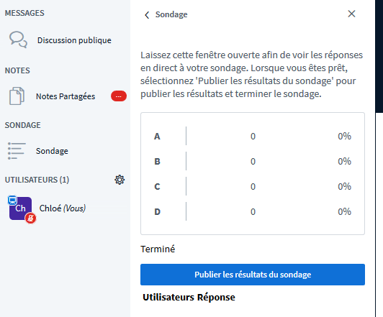Click the result bar for option A
Image resolution: width=383 pixels, height=317 pixels.
253,136
